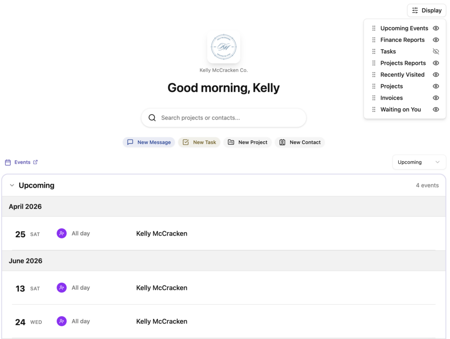Open the Upcoming events filter dropdown
Image resolution: width=450 pixels, height=339 pixels.
418,162
